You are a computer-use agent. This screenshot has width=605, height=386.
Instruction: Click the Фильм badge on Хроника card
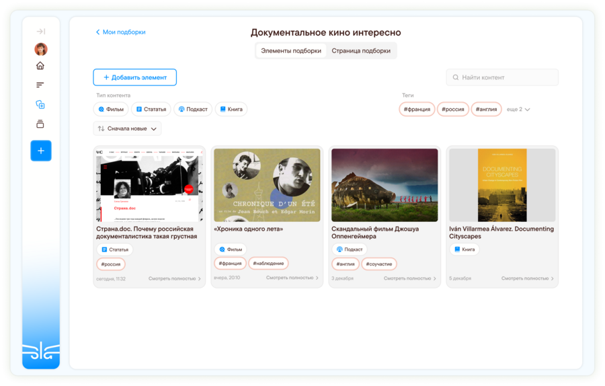point(231,249)
